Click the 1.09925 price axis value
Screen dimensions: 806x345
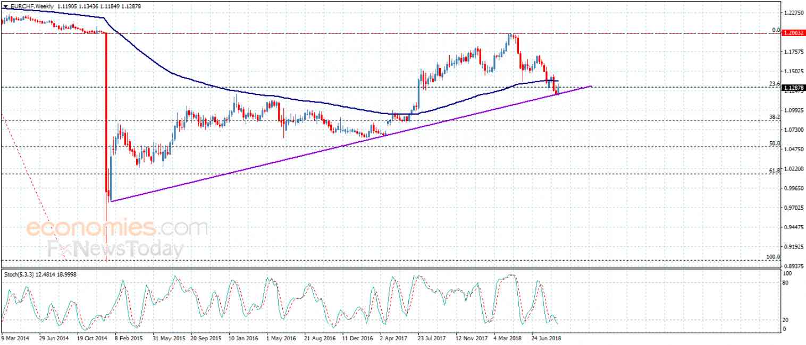click(x=794, y=110)
